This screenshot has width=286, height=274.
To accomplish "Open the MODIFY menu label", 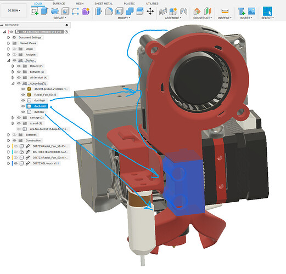I will coord(124,18).
